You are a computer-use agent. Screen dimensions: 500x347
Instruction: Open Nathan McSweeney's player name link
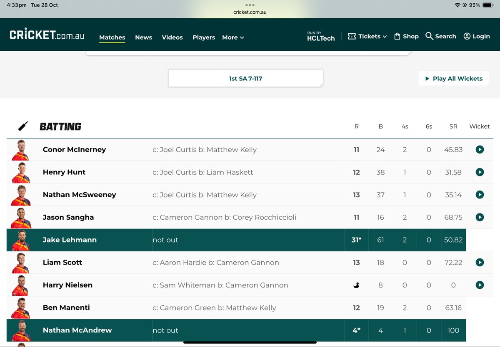(79, 194)
